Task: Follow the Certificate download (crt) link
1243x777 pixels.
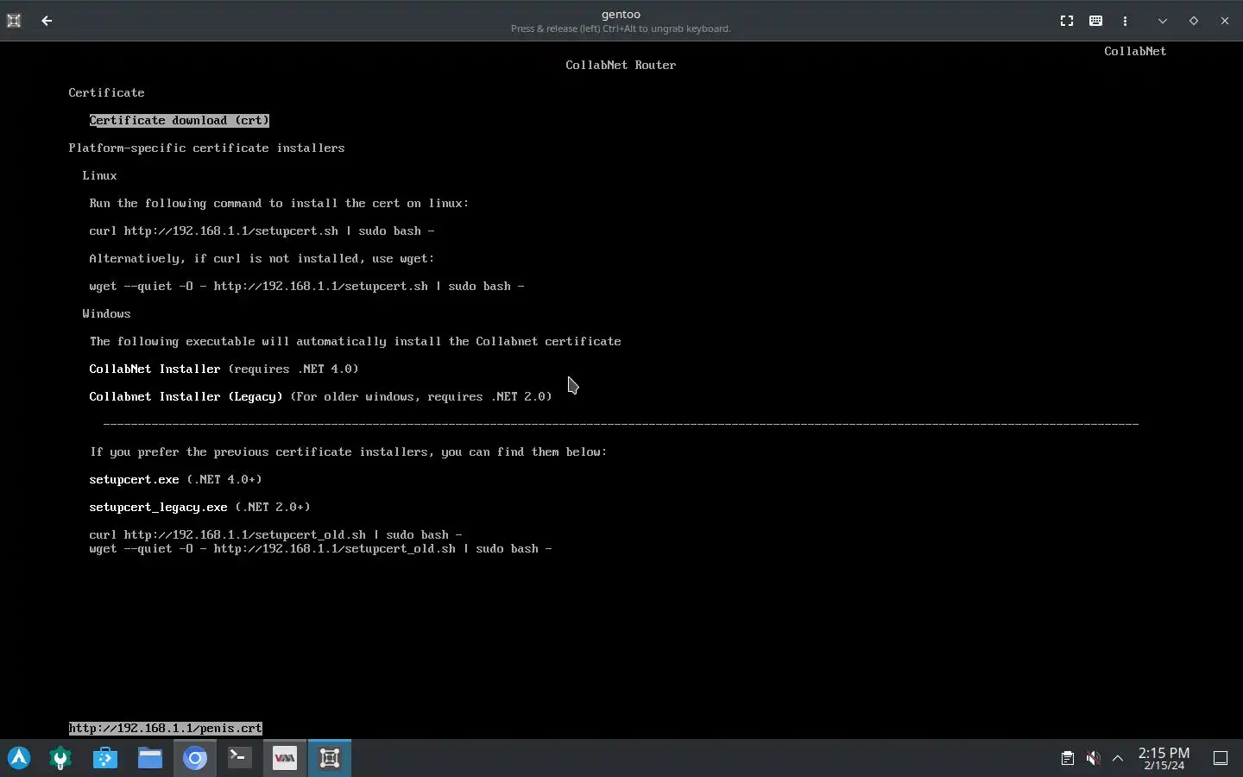Action: (180, 120)
